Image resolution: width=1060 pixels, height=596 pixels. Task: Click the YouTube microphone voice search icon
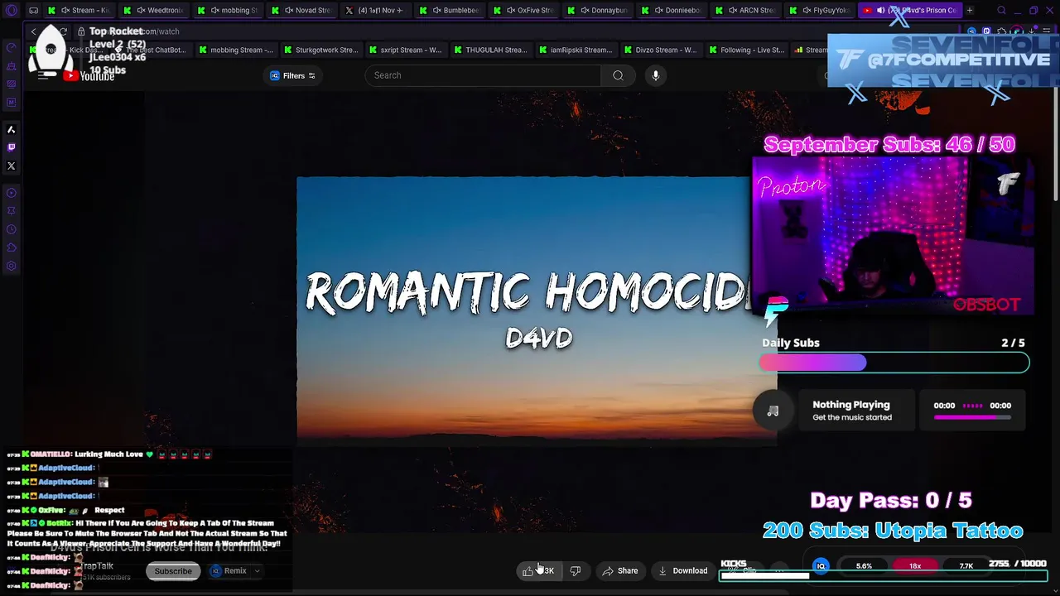[655, 75]
